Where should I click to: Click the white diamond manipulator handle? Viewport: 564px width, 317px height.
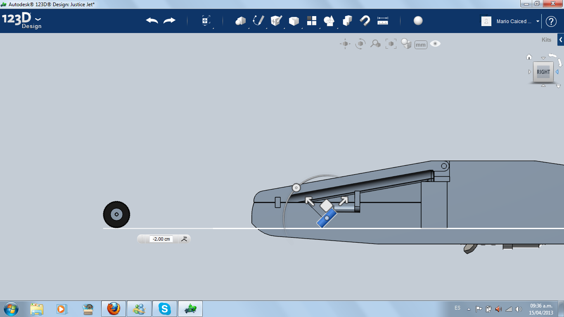(326, 205)
